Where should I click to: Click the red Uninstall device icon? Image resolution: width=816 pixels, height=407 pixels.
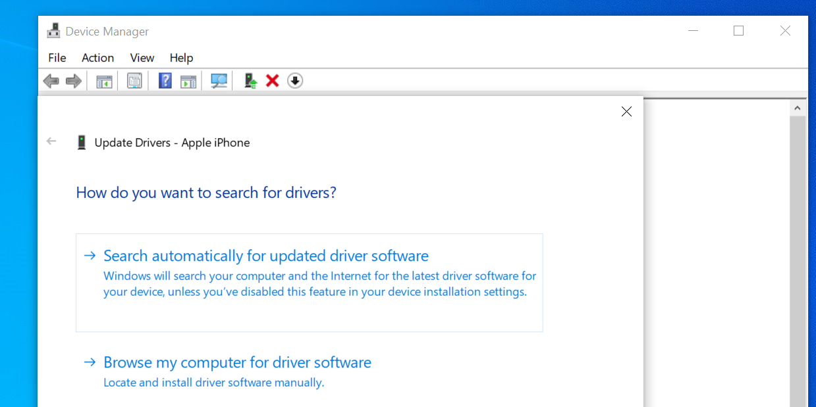tap(272, 80)
